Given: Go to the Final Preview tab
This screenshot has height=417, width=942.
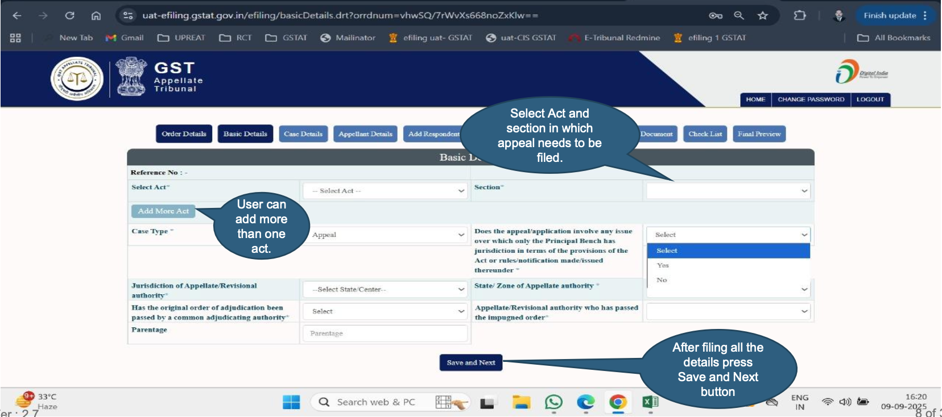Looking at the screenshot, I should [759, 134].
